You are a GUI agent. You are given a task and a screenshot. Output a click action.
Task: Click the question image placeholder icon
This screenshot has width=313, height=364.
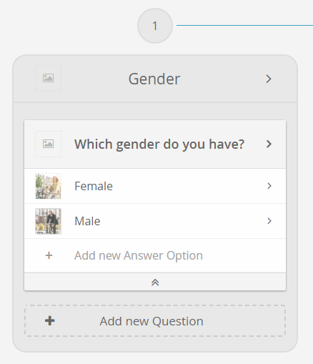(x=48, y=144)
